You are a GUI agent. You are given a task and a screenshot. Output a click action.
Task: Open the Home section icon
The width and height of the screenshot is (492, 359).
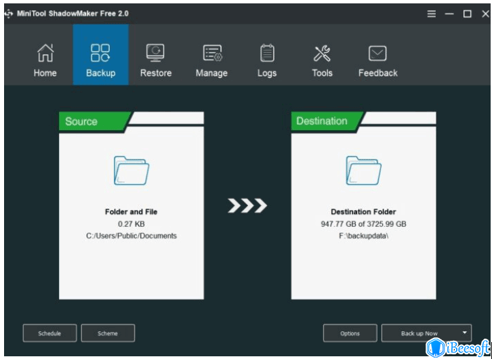click(45, 53)
